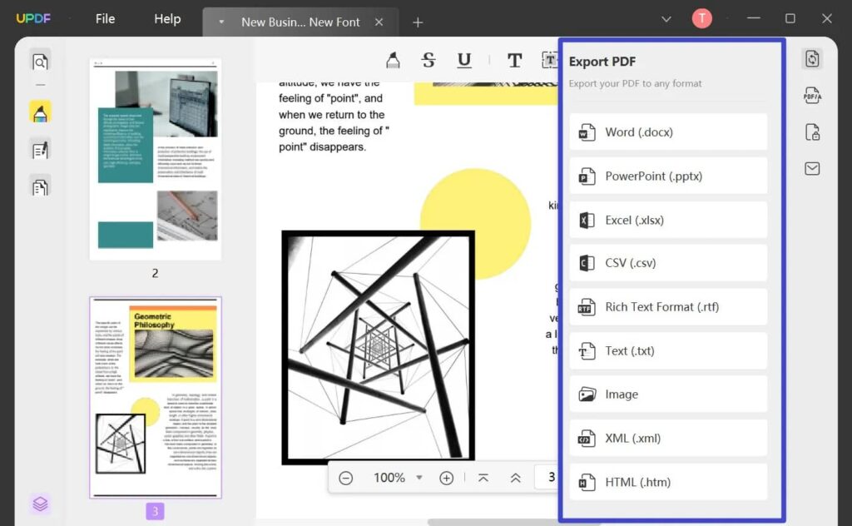The height and width of the screenshot is (526, 852).
Task: Export the PDF as Word (.docx)
Action: click(667, 131)
